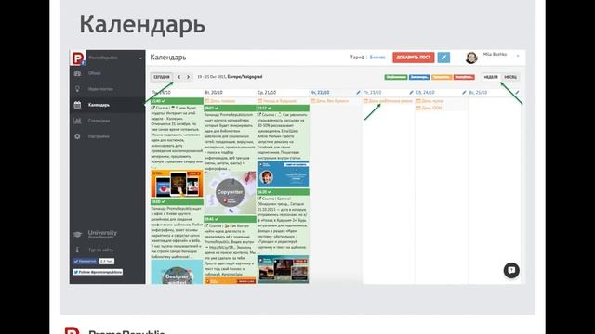
Task: Click the Mila Boshko user avatar
Action: pos(471,58)
